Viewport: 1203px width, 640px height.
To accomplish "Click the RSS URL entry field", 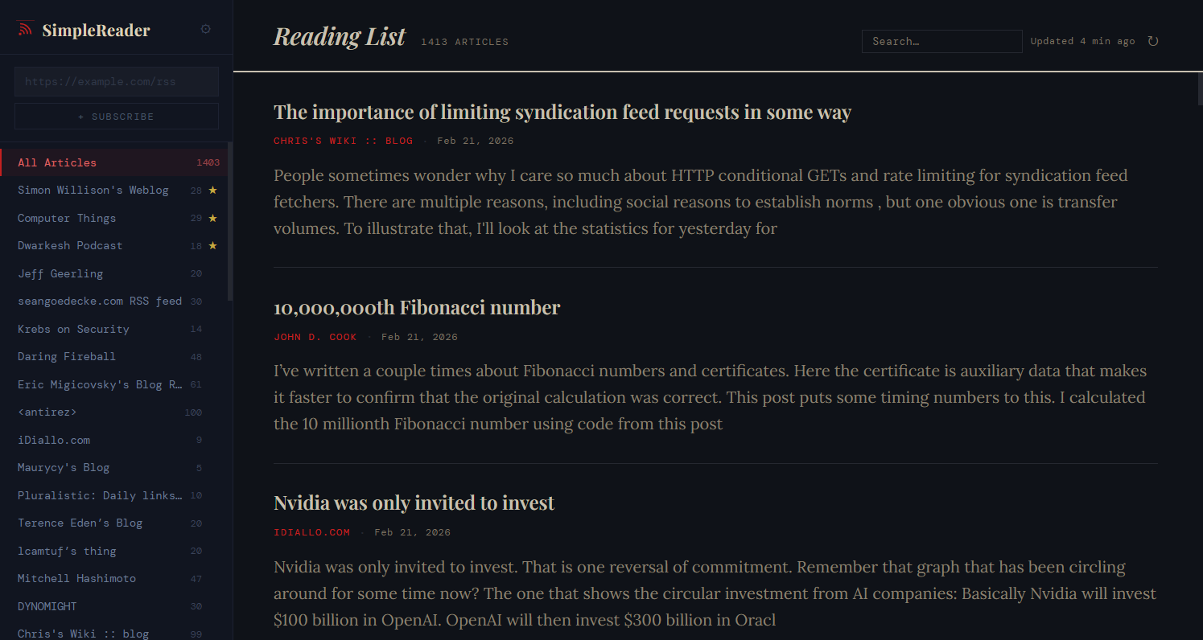I will pyautogui.click(x=116, y=81).
